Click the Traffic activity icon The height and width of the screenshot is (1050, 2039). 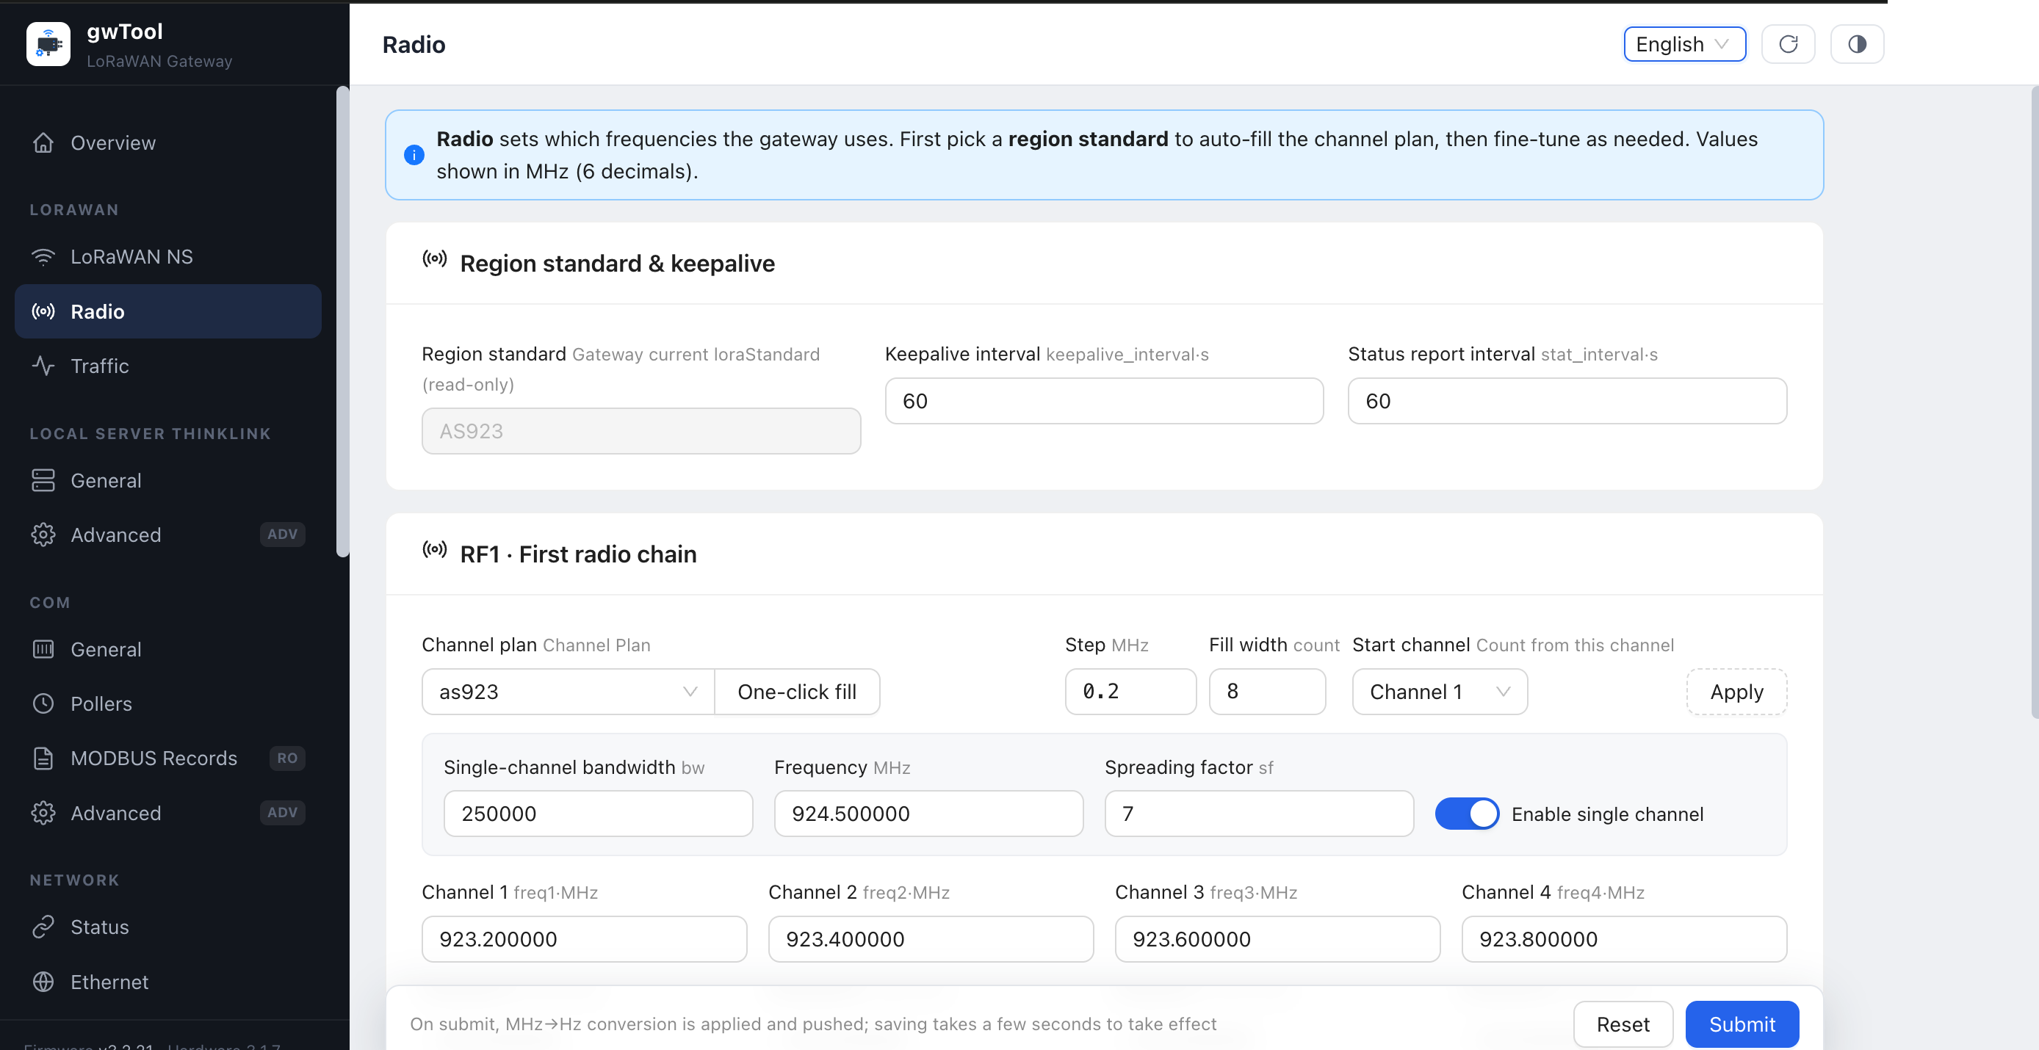[x=43, y=366]
